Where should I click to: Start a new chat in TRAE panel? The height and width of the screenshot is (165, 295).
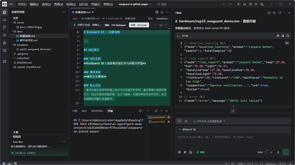pos(269,13)
